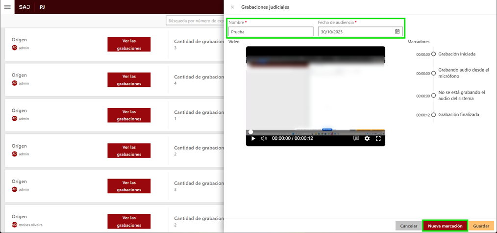497x233 pixels.
Task: Open the hamburger navigation menu
Action: click(x=7, y=7)
